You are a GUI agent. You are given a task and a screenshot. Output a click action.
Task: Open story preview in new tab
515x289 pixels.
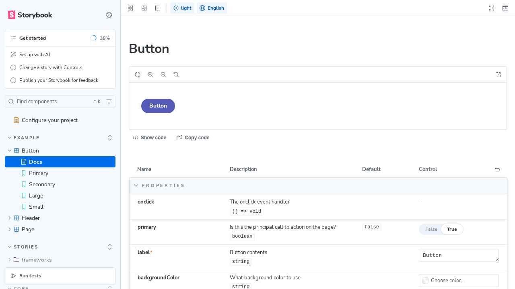[498, 75]
